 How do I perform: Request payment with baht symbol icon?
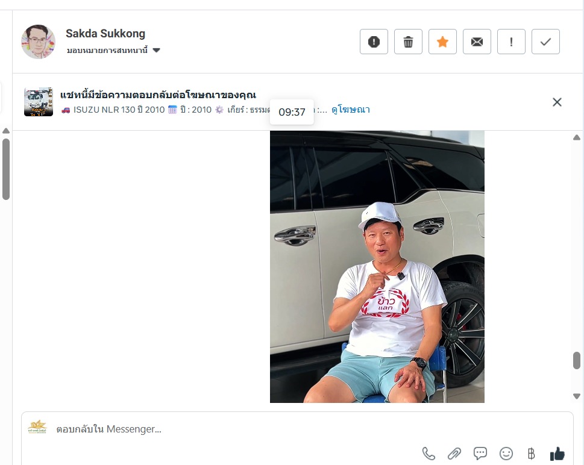531,454
